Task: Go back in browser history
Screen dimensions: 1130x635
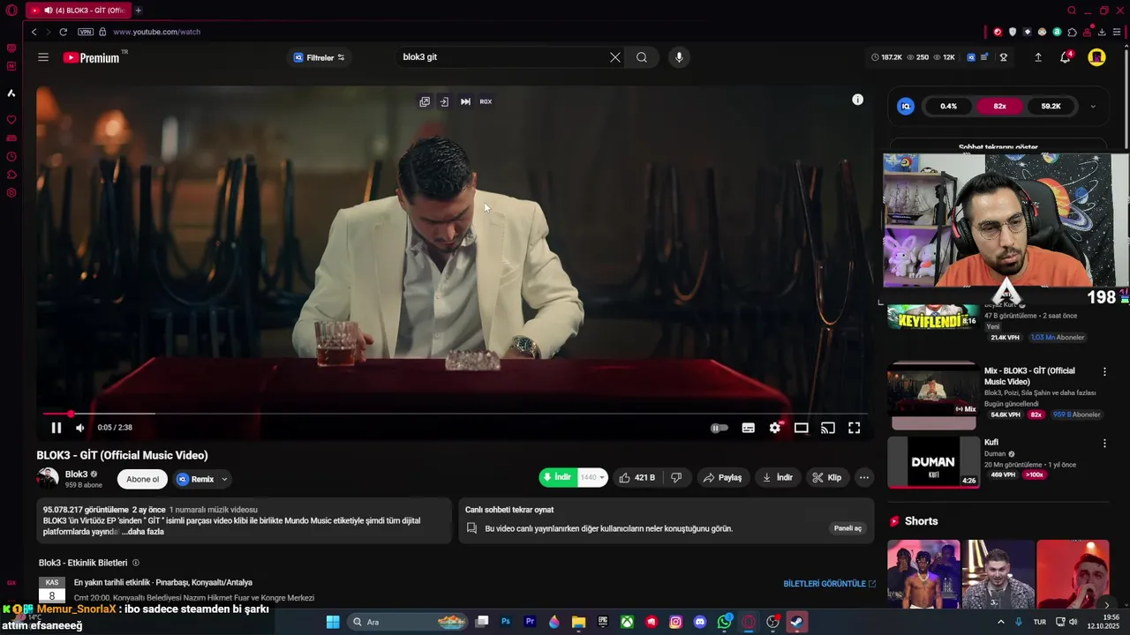Action: pyautogui.click(x=34, y=32)
